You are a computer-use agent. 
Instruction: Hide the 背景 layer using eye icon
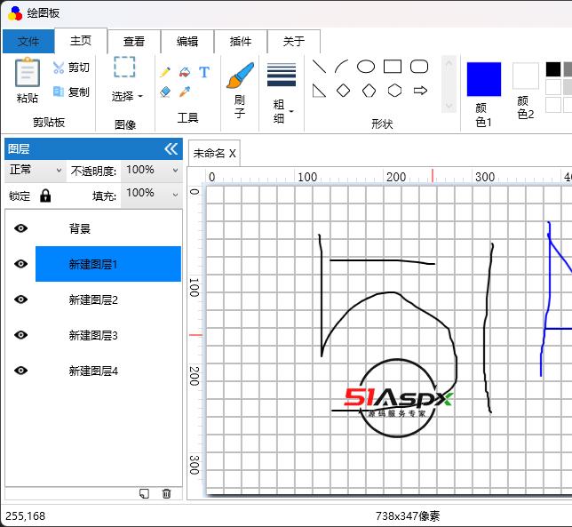point(20,228)
